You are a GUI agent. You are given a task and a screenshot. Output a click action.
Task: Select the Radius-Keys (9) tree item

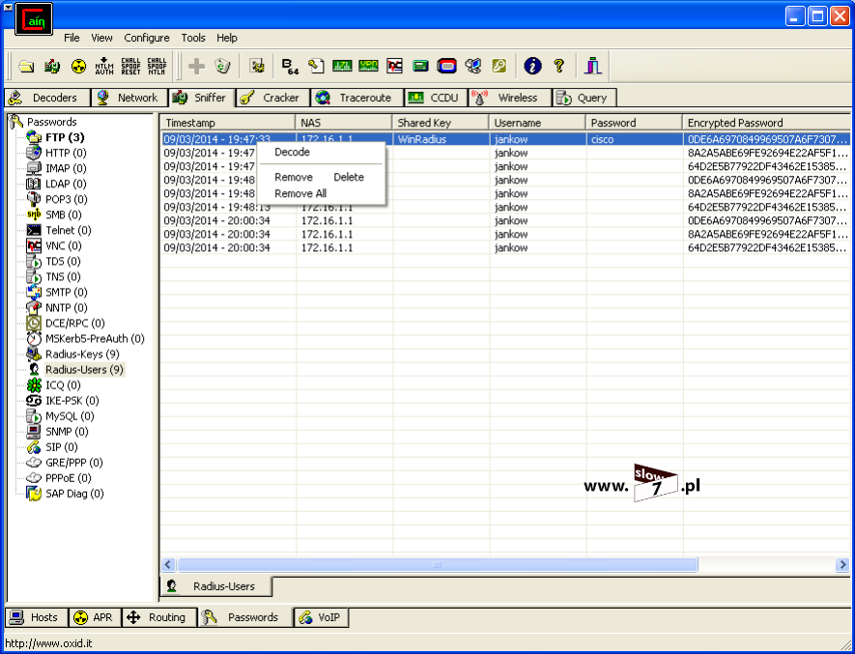tap(82, 355)
